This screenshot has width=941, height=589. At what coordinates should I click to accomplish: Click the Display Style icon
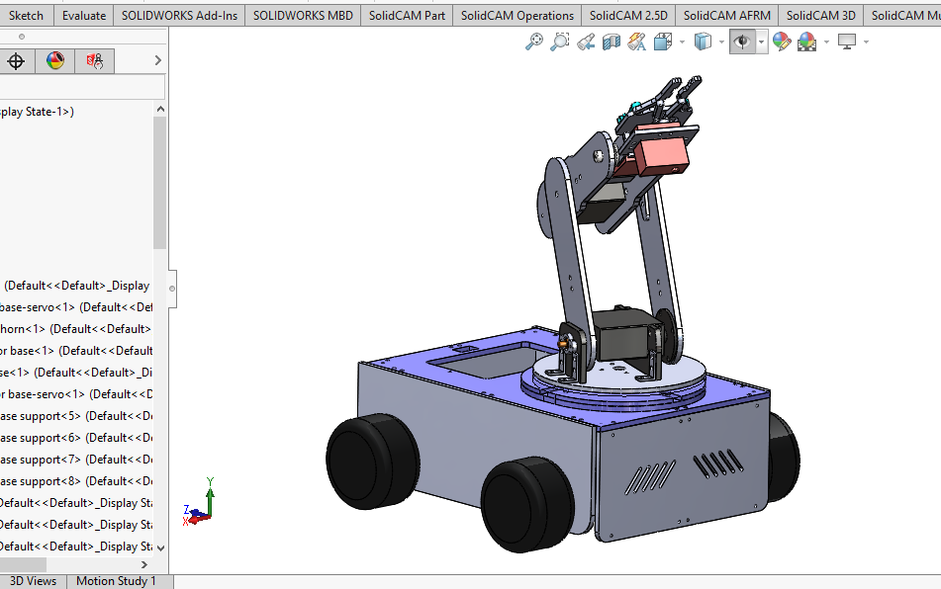click(703, 42)
